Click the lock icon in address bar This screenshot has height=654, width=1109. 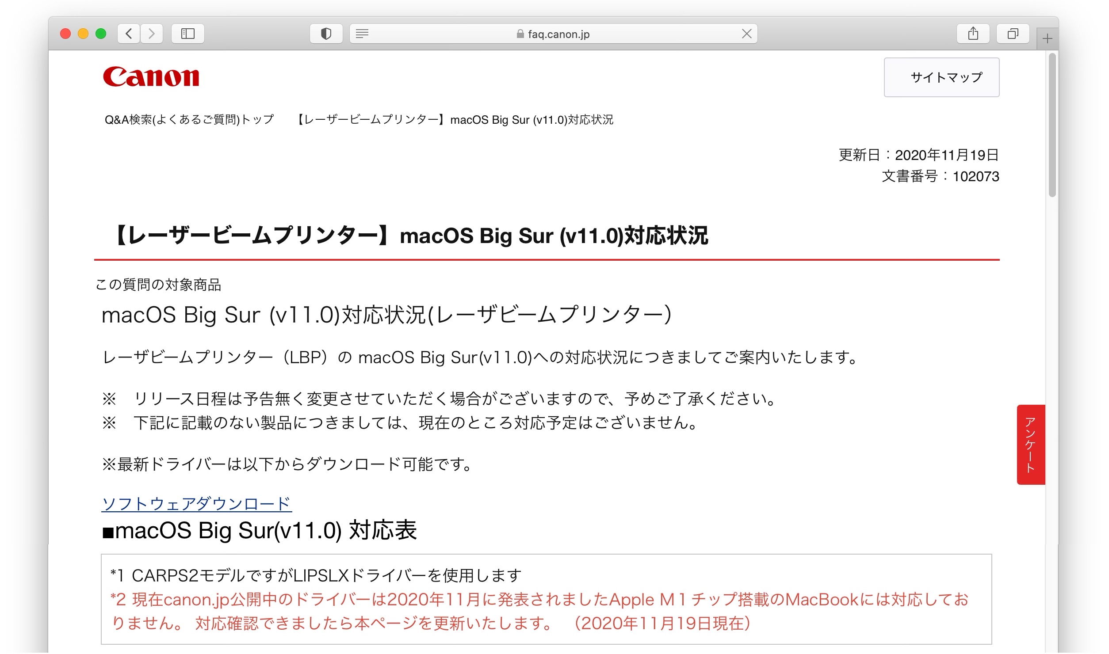tap(520, 34)
